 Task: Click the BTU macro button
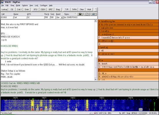click(36, 10)
